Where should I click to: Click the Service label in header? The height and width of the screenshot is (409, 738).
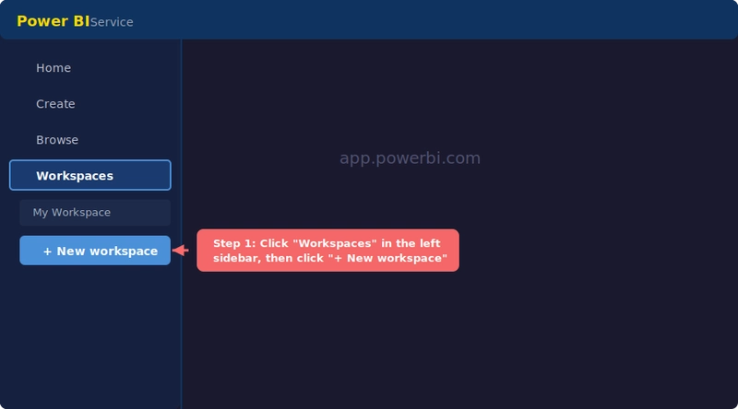112,22
